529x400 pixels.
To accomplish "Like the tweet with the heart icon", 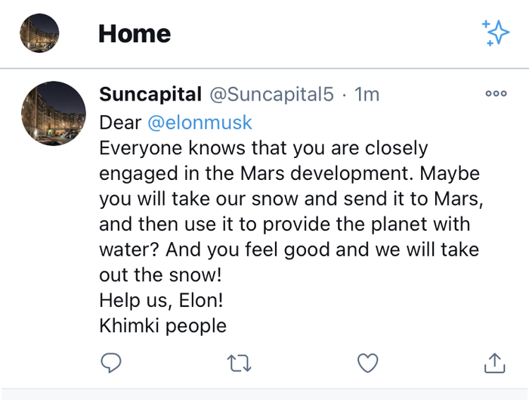I will [x=367, y=364].
